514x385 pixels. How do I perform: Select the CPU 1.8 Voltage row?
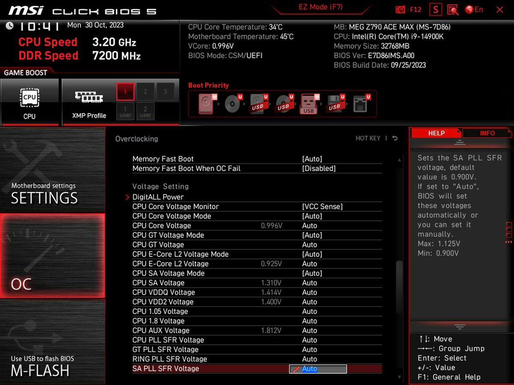point(257,321)
